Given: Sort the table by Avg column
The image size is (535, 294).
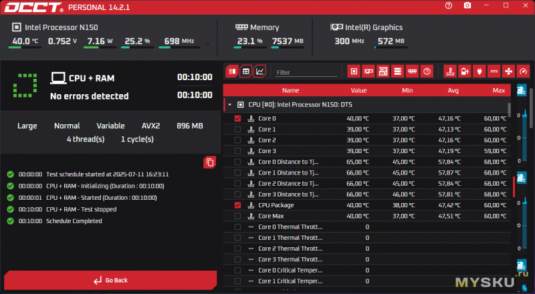Looking at the screenshot, I should pyautogui.click(x=453, y=90).
